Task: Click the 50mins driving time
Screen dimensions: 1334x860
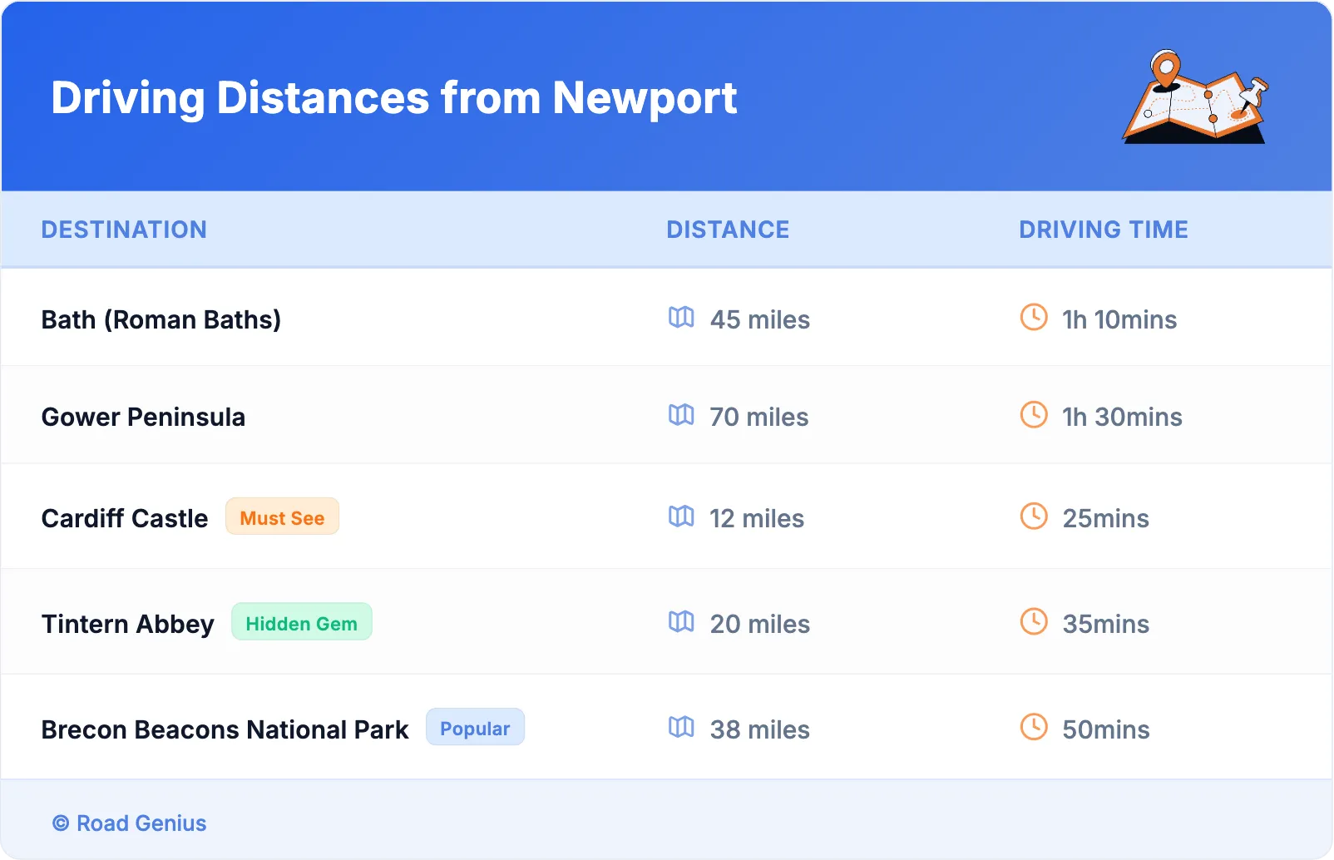Action: pos(1106,729)
